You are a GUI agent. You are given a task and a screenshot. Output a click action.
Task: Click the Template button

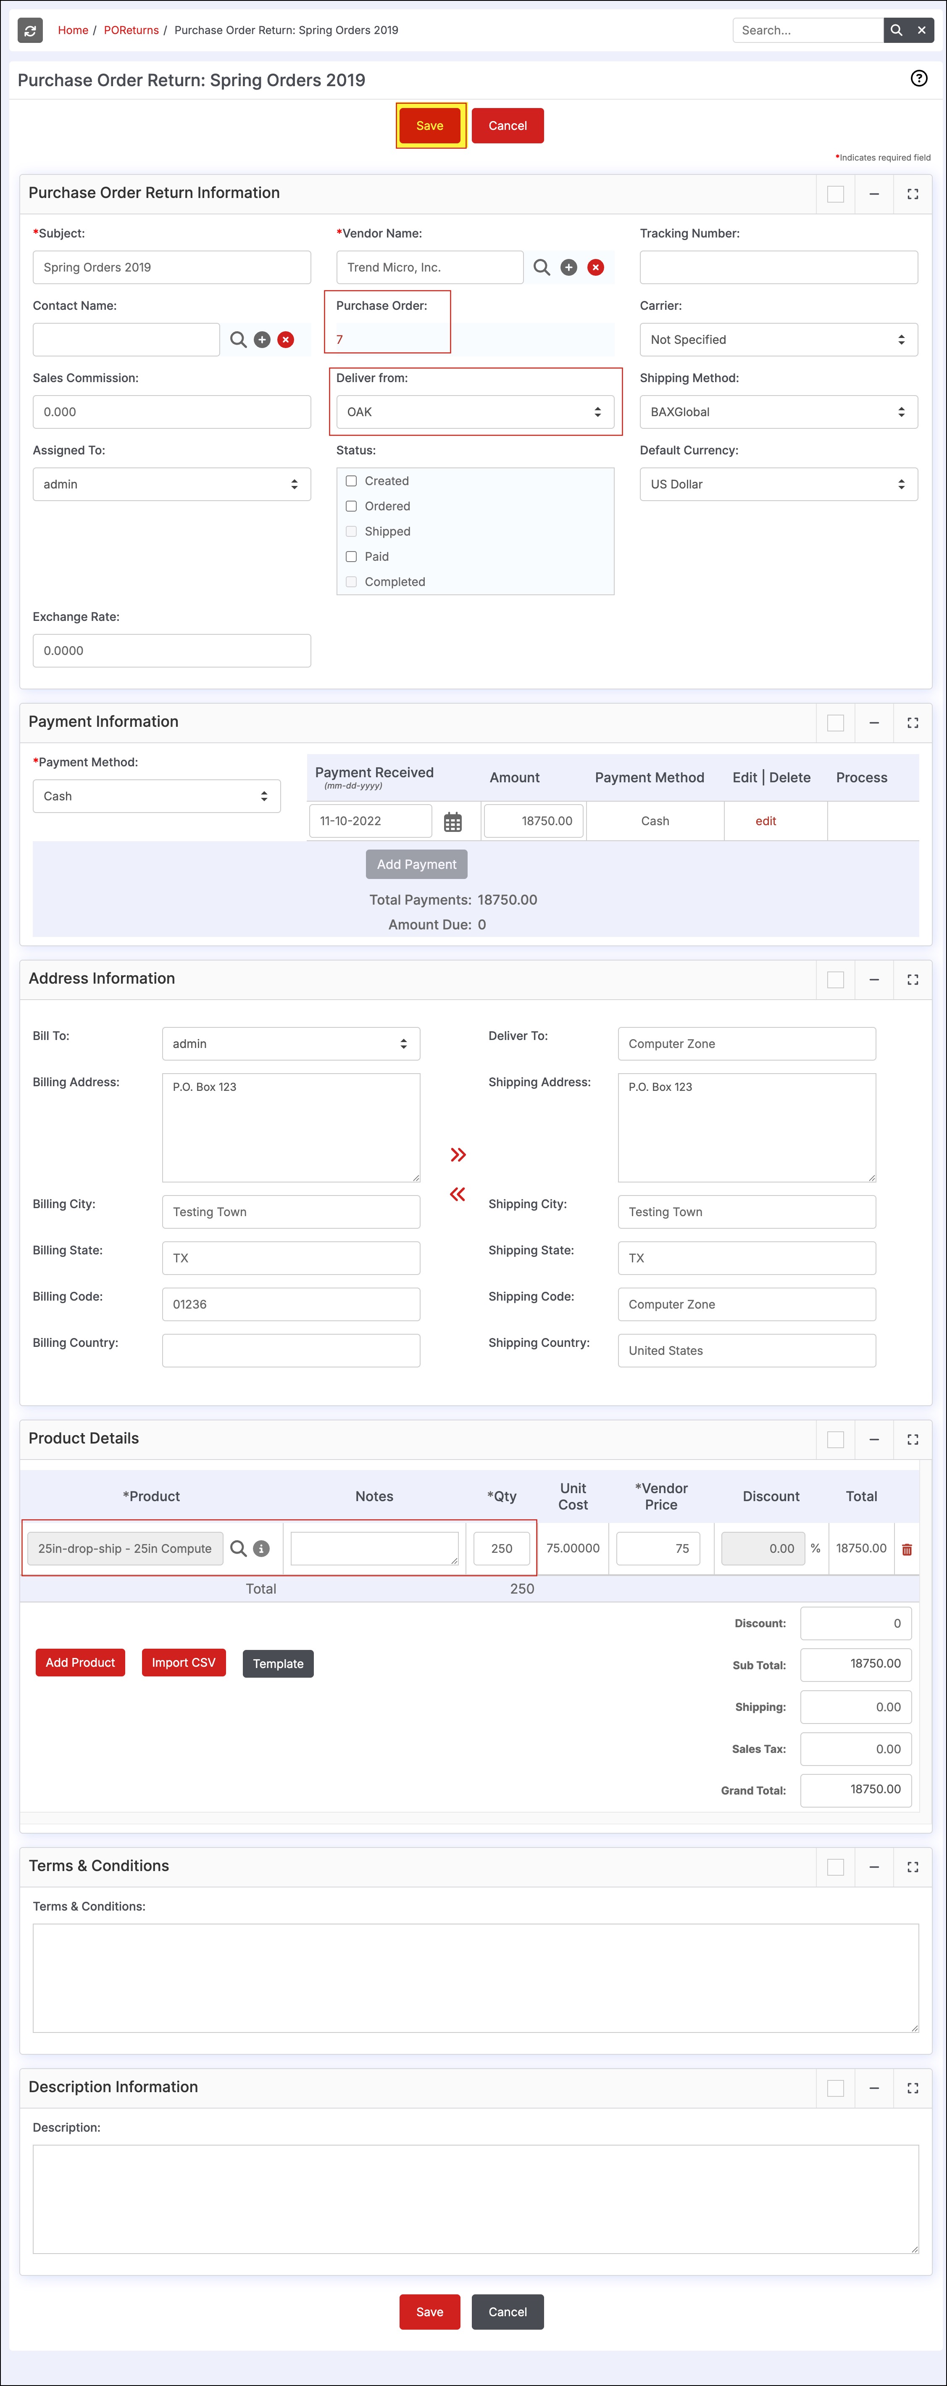coord(278,1663)
